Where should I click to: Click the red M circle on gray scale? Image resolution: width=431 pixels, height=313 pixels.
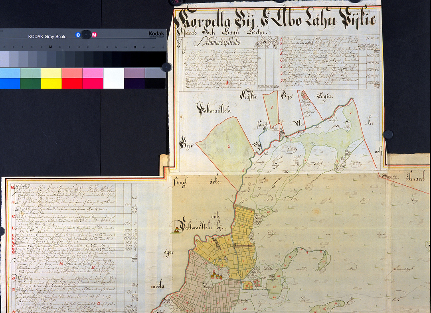(94, 35)
